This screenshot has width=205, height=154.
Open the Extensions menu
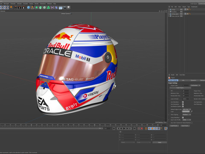pos(43,3)
